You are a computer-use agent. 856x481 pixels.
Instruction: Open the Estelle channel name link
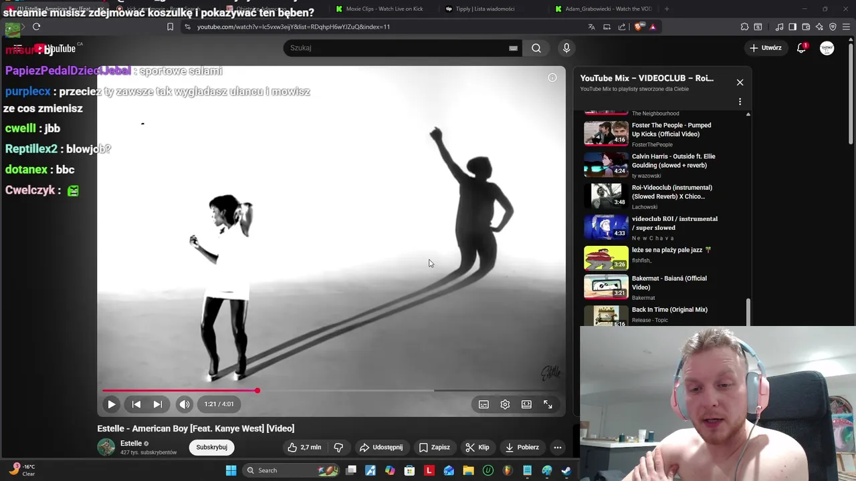pyautogui.click(x=131, y=444)
